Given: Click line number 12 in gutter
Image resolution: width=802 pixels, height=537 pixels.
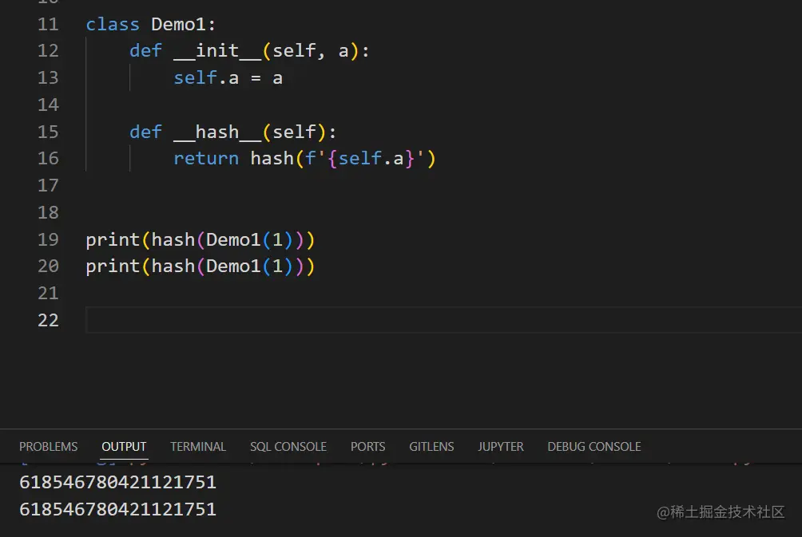Looking at the screenshot, I should tap(48, 50).
